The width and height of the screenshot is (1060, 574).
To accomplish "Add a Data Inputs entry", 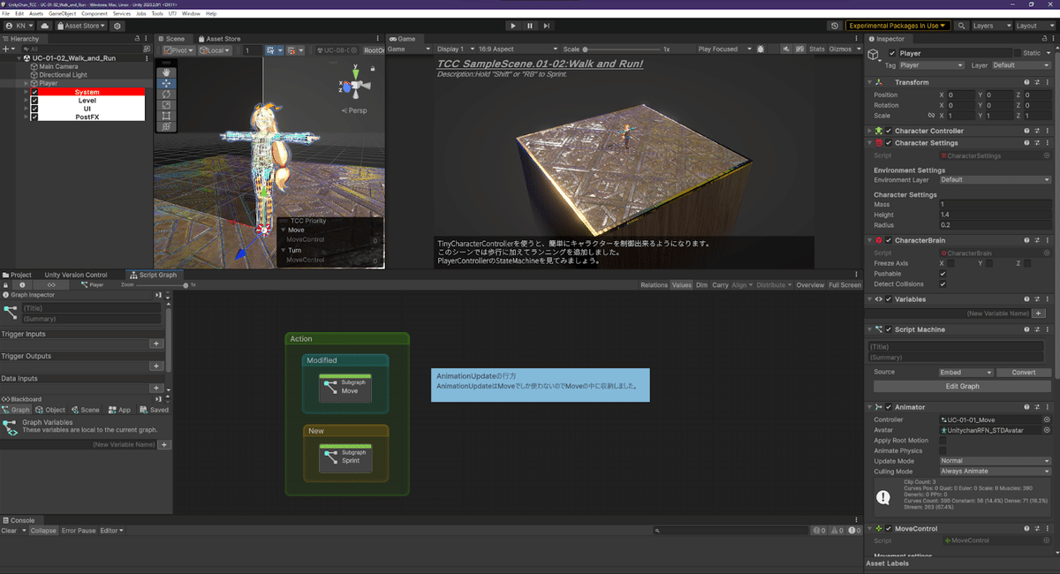I will (156, 388).
